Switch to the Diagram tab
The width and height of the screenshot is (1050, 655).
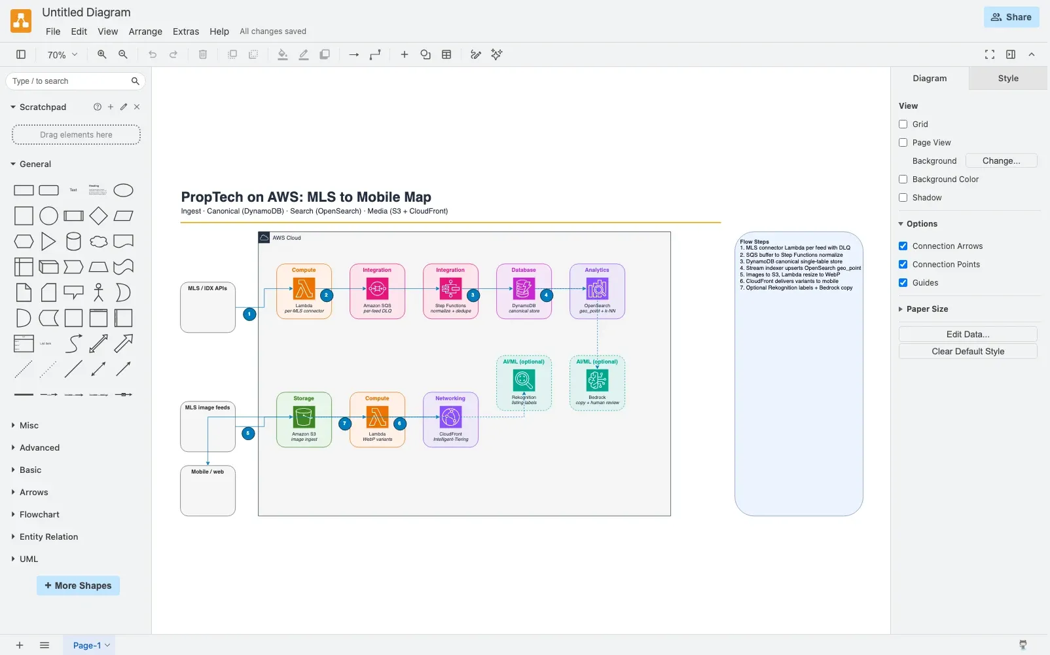coord(930,78)
